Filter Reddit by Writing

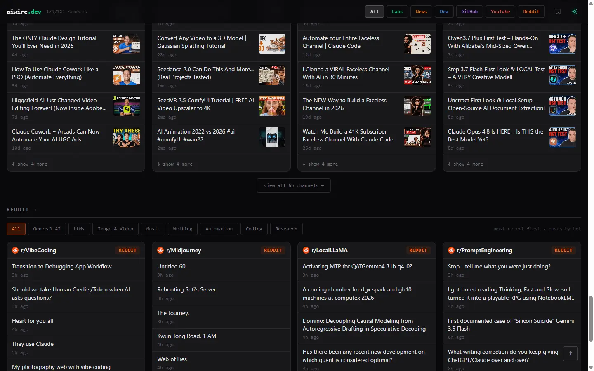(183, 229)
